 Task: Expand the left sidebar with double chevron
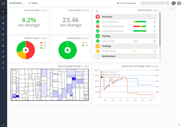coord(3,125)
